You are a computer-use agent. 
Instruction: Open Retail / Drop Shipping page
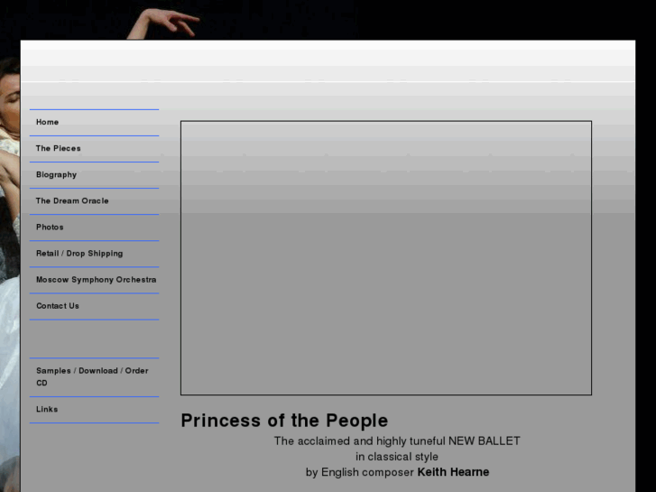coord(94,254)
